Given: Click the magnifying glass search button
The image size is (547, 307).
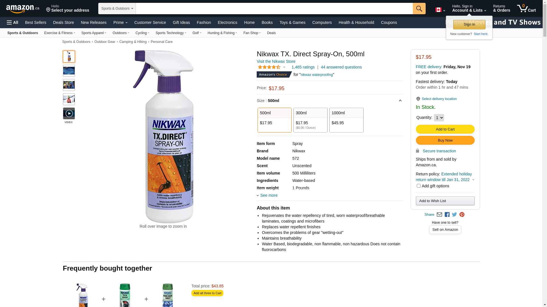Looking at the screenshot, I should (x=419, y=9).
